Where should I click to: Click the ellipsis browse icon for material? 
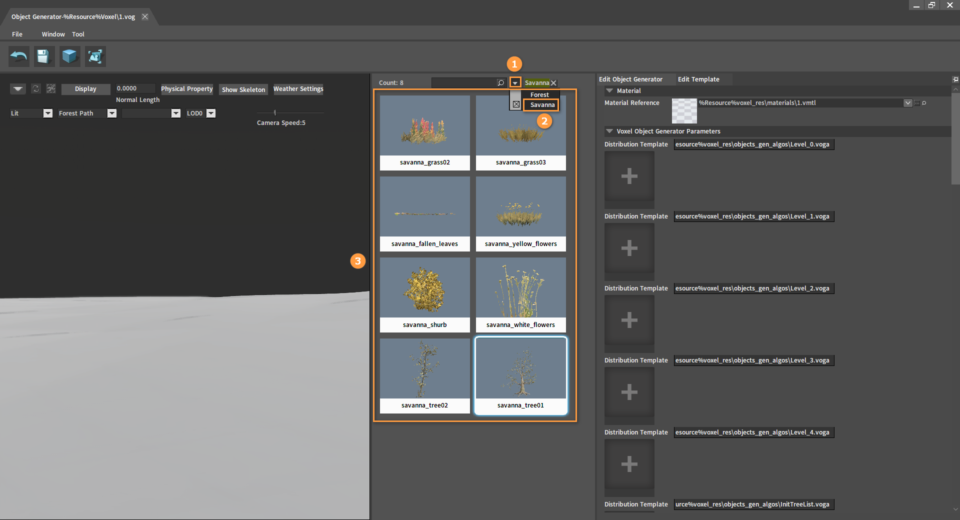[x=917, y=103]
